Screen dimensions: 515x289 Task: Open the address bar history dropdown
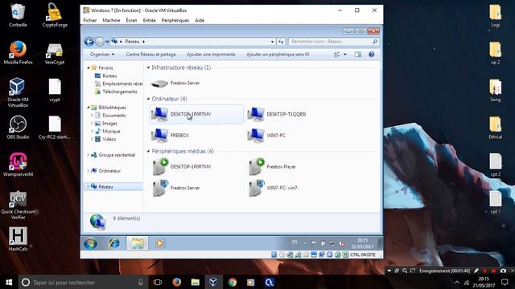[272, 42]
